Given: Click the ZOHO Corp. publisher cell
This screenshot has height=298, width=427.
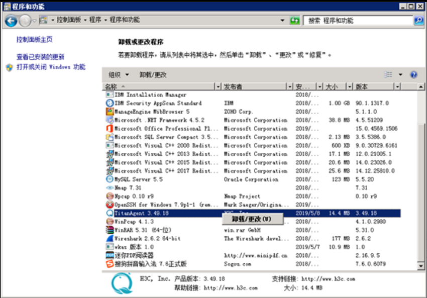Looking at the screenshot, I should 238,112.
